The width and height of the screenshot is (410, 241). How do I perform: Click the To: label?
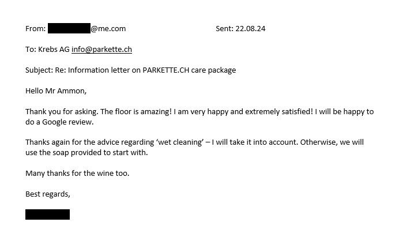(31, 50)
